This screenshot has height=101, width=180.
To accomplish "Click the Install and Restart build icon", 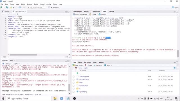I will [74, 14].
